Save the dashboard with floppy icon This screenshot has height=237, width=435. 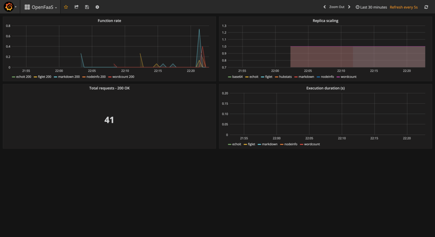click(87, 7)
